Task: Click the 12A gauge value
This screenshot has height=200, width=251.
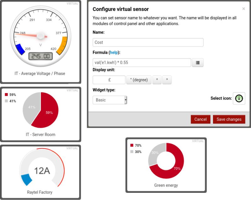Action: [x=42, y=171]
